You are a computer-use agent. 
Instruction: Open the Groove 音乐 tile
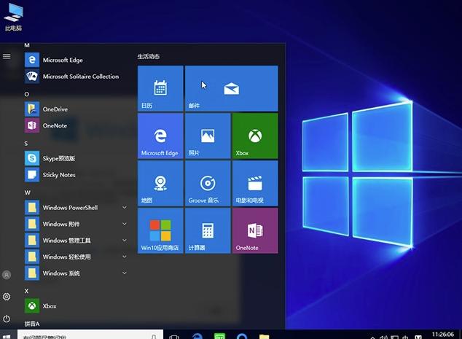tap(208, 184)
